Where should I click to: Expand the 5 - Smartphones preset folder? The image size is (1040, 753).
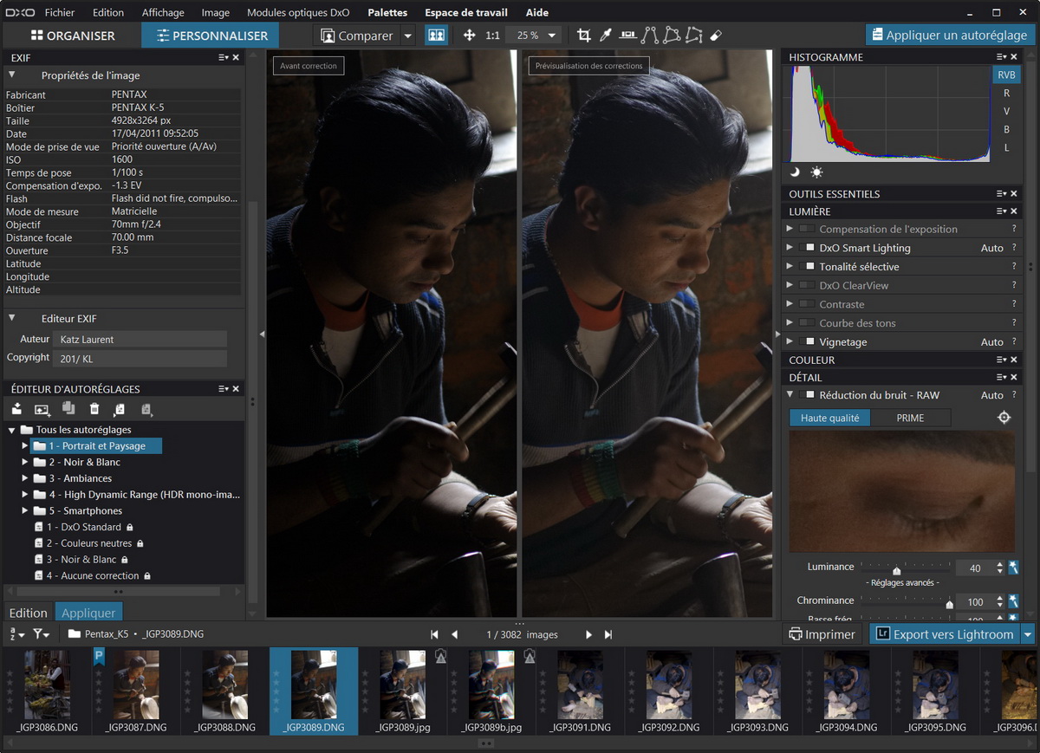click(x=25, y=511)
